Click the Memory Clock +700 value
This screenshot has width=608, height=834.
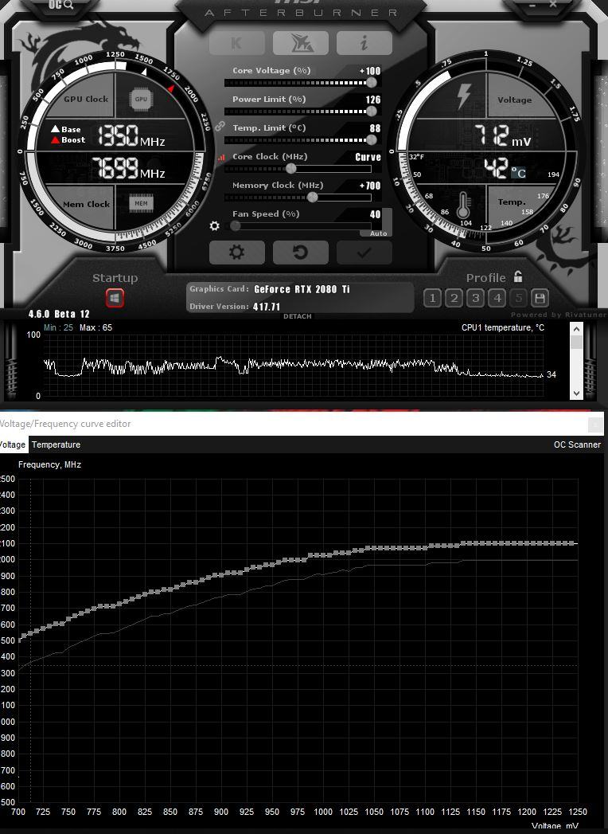(x=370, y=186)
